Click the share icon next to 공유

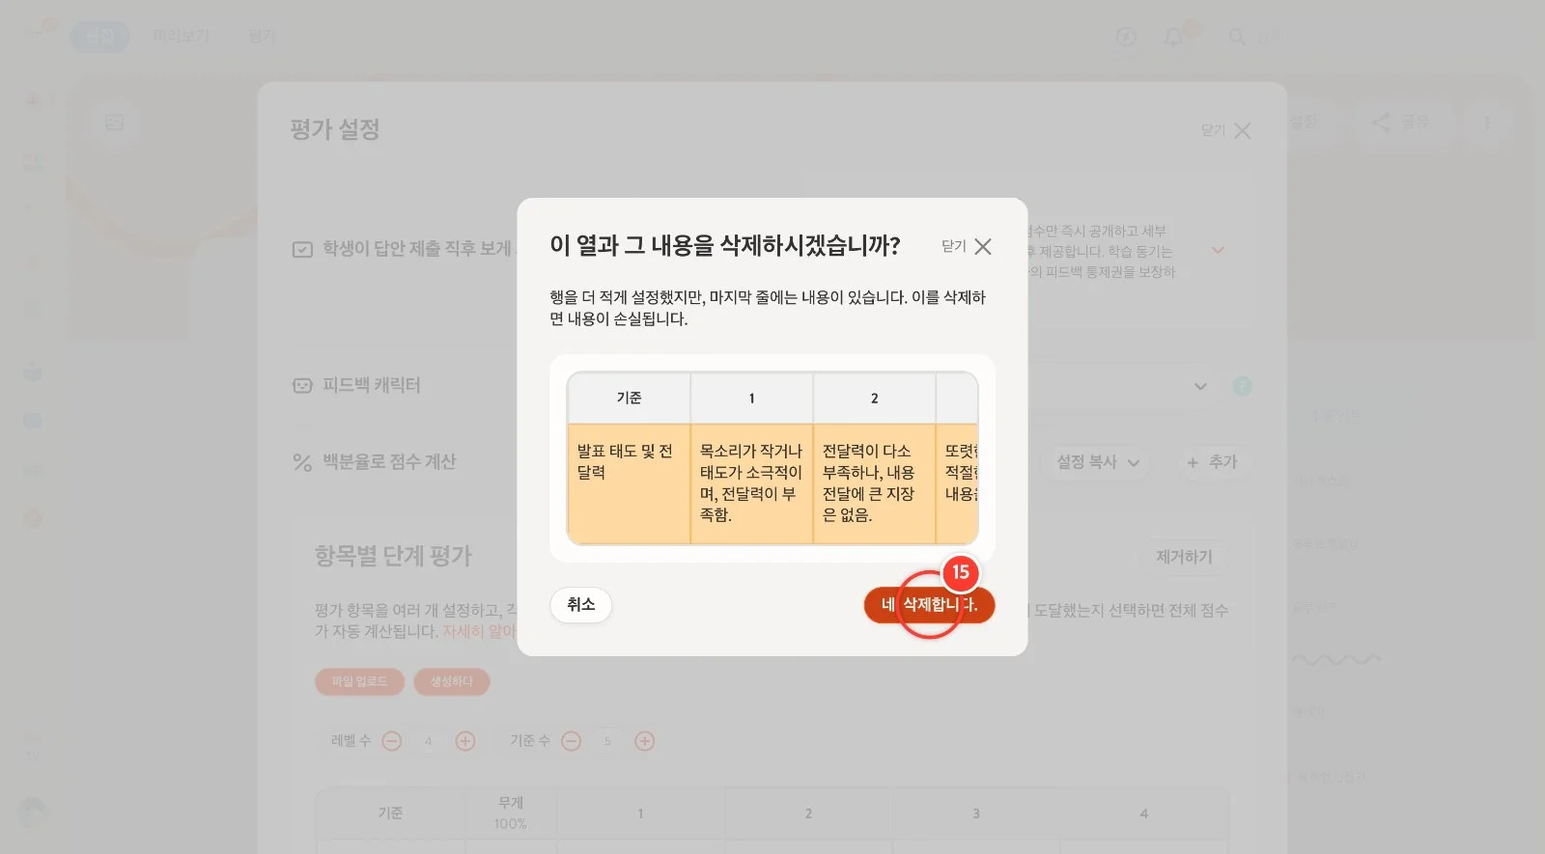pos(1382,123)
